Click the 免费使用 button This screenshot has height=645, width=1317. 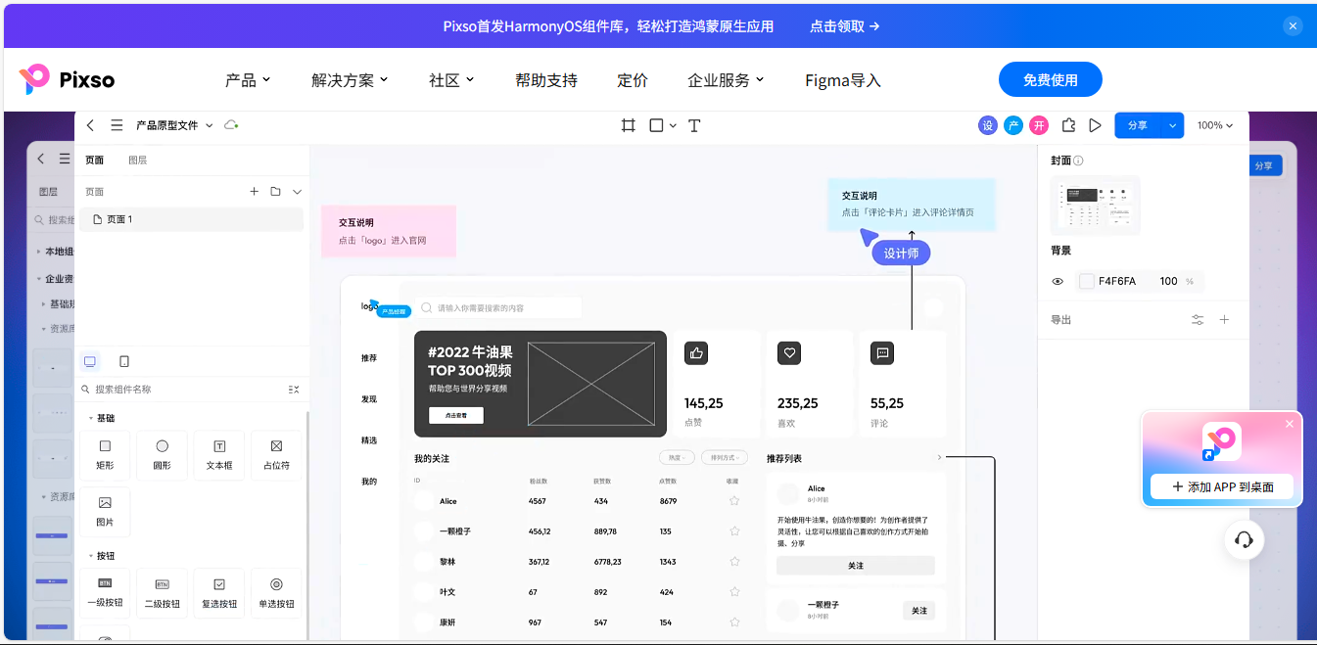pos(1050,80)
